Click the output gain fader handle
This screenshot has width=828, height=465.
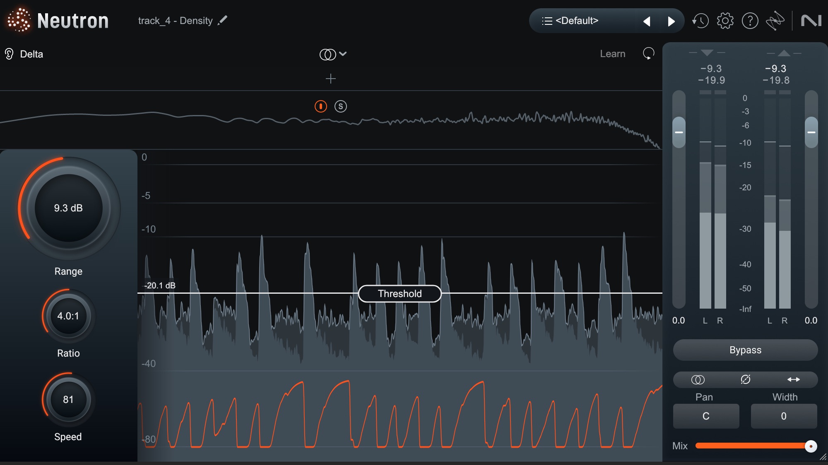click(811, 132)
